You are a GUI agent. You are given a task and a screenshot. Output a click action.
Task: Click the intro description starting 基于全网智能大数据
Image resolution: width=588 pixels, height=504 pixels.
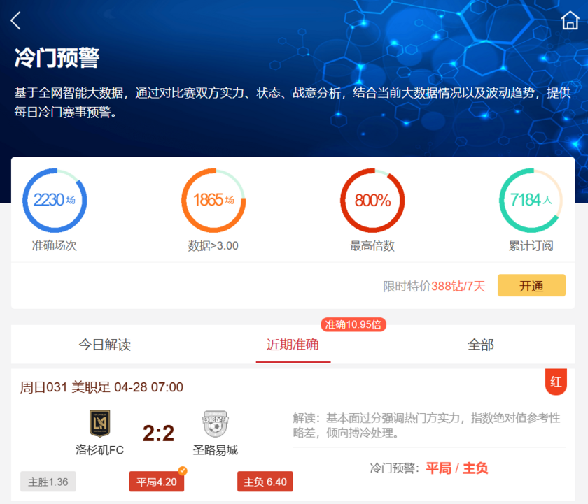(293, 102)
